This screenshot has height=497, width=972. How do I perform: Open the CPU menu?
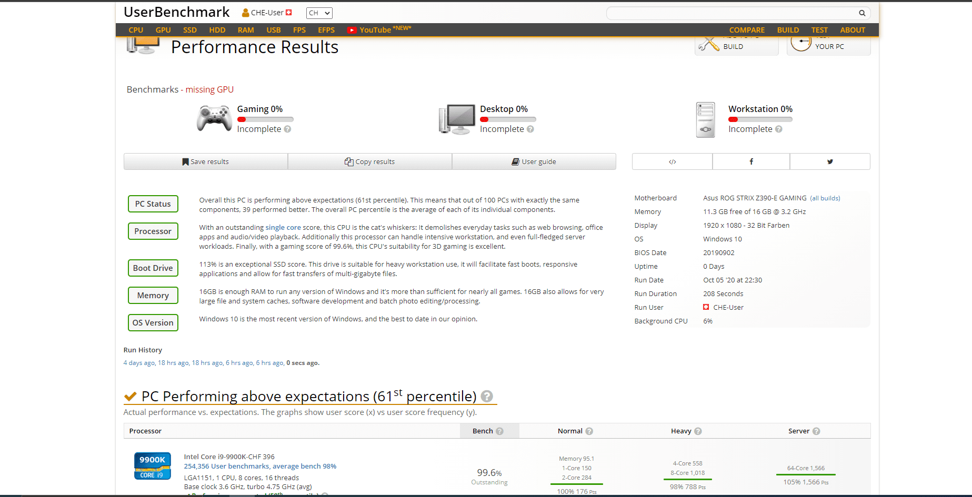point(136,31)
